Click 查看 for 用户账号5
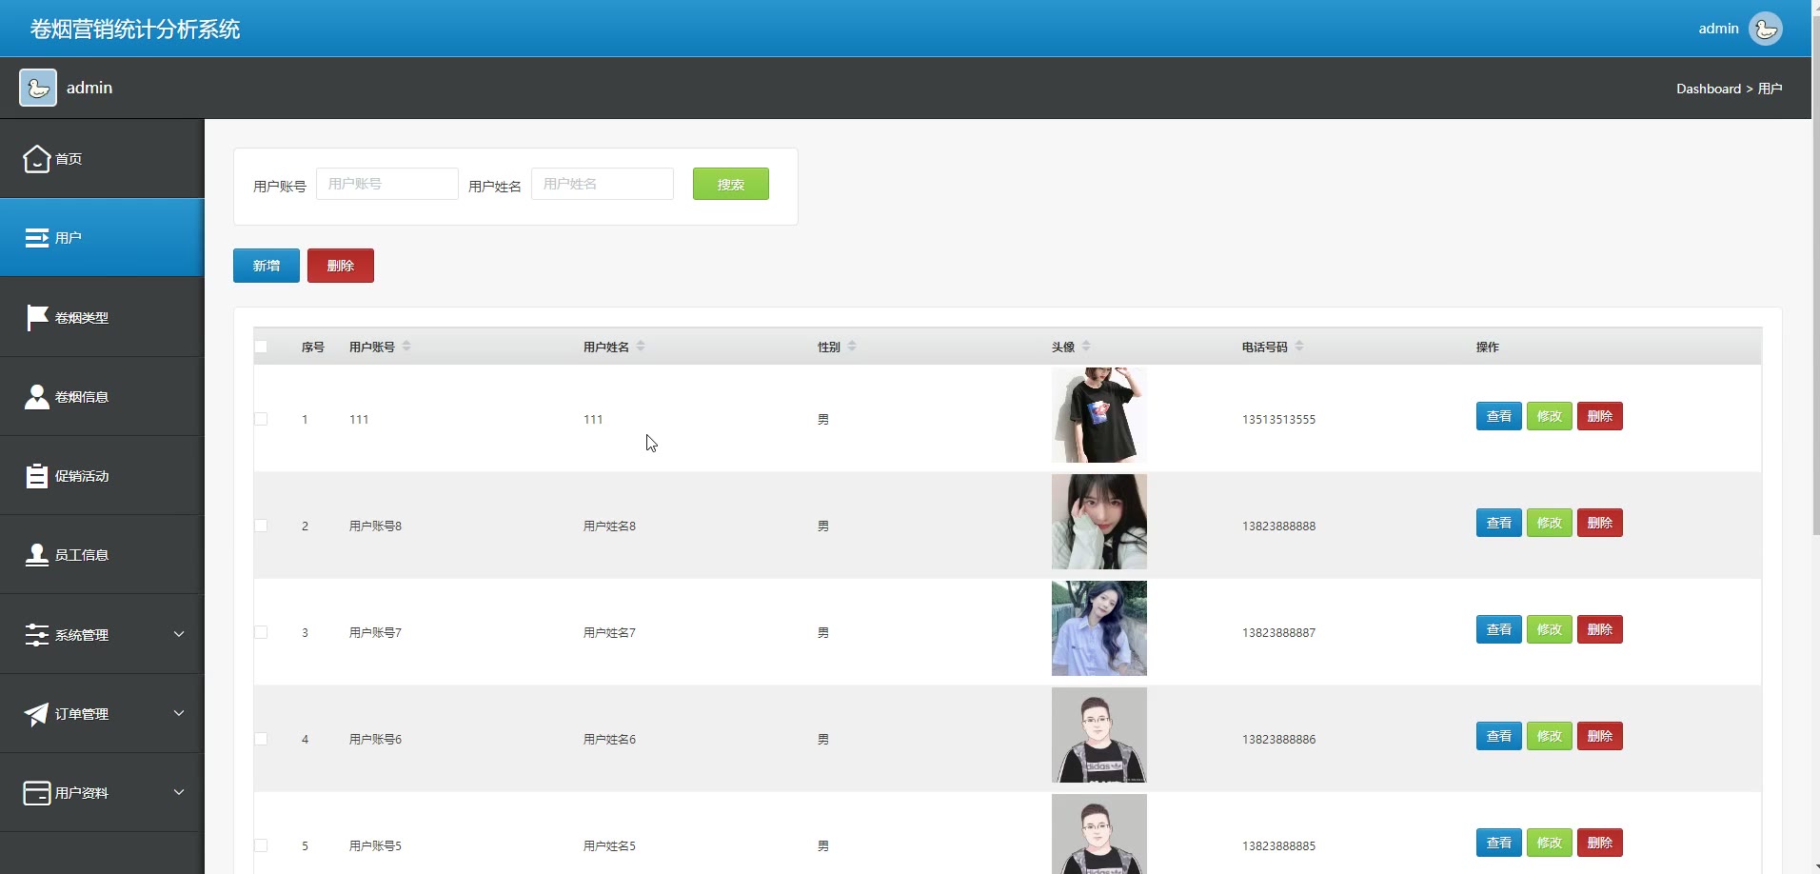This screenshot has width=1820, height=874. point(1499,843)
